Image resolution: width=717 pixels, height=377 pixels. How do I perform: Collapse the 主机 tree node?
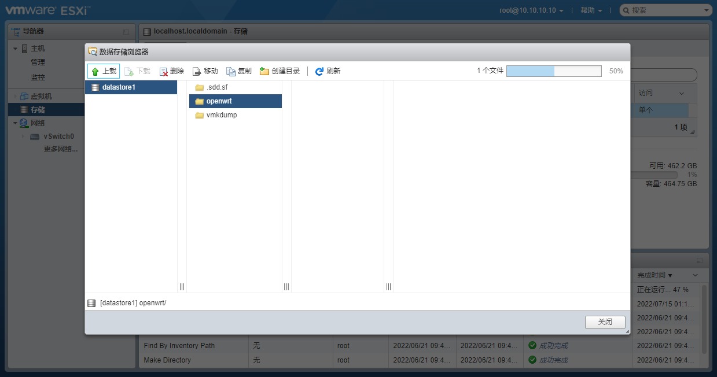coord(16,49)
